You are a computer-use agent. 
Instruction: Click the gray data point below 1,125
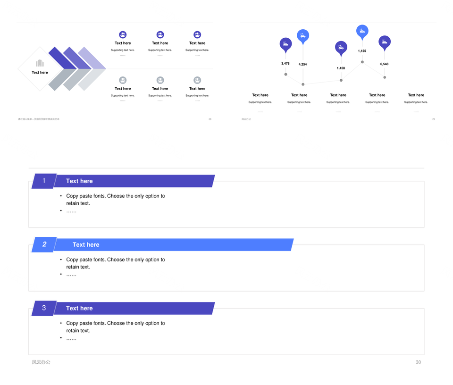[362, 62]
